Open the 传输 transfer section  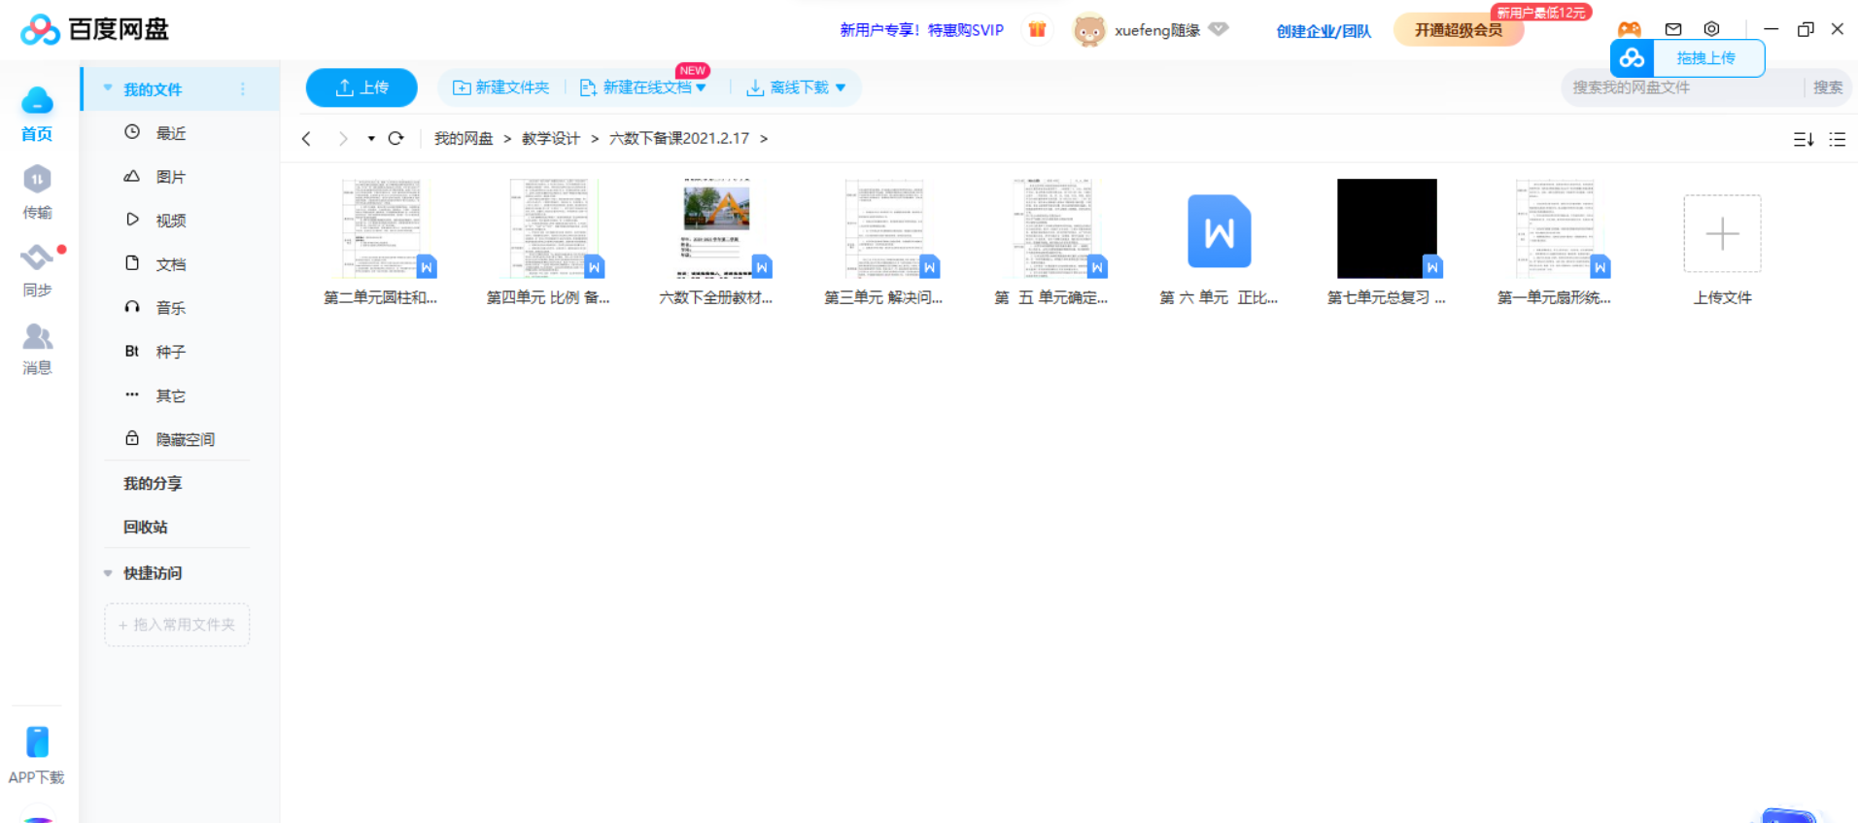pos(37,191)
